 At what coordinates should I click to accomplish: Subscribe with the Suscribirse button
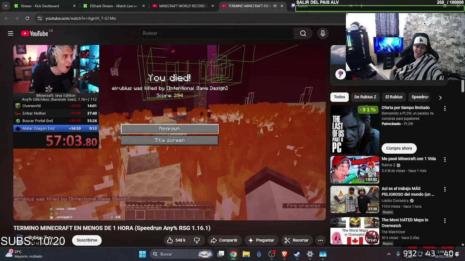(x=87, y=240)
